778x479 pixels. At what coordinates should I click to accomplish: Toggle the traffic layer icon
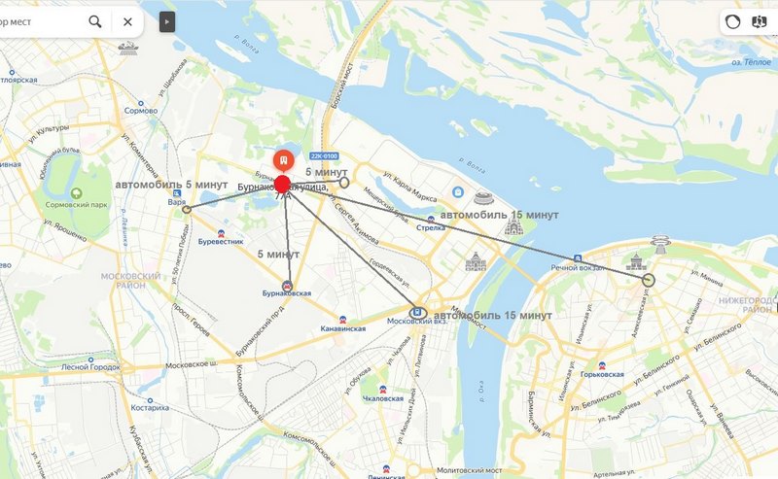pyautogui.click(x=732, y=21)
